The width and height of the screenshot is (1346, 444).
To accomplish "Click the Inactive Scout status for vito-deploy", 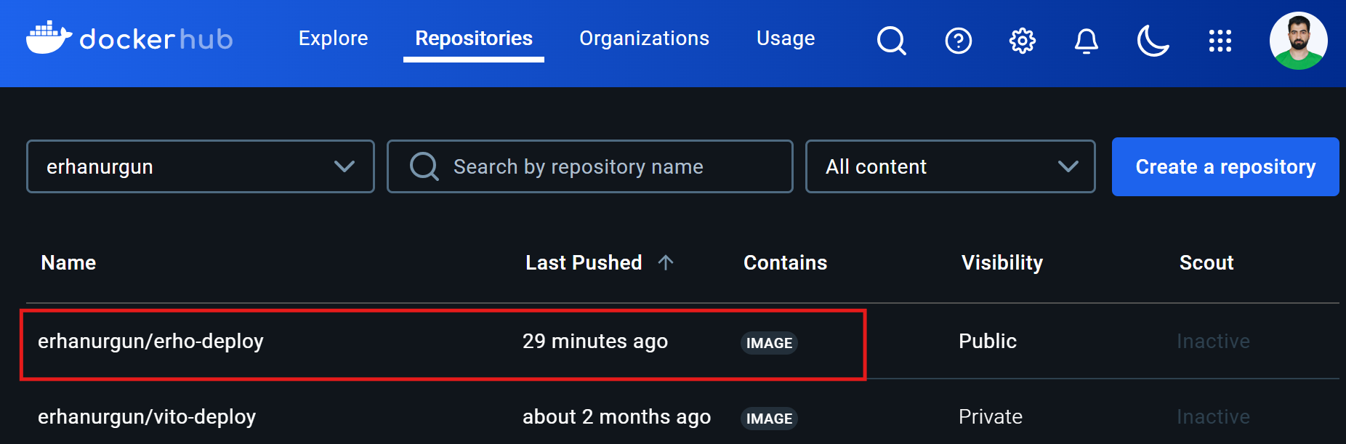I will (1213, 416).
